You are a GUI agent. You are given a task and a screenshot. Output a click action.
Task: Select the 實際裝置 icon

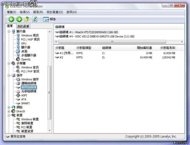pyautogui.click(x=18, y=123)
